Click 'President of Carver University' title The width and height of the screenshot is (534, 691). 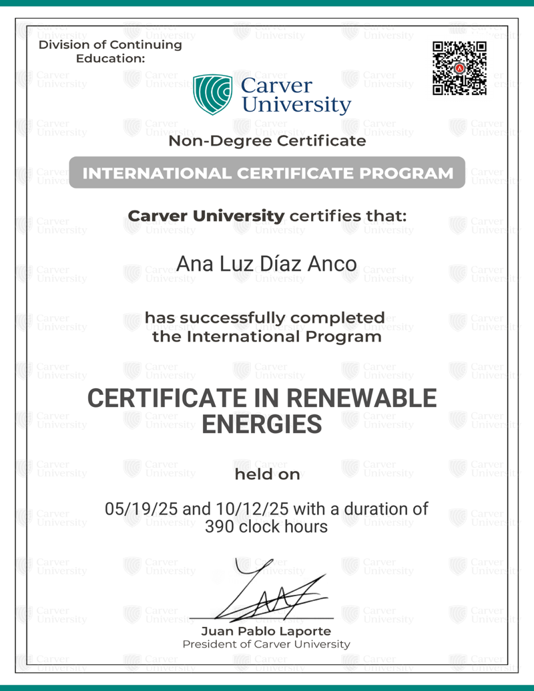coord(266,644)
